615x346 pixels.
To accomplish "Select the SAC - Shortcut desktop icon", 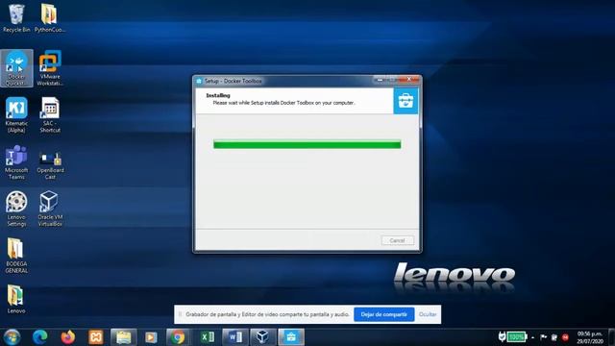I will pos(50,115).
